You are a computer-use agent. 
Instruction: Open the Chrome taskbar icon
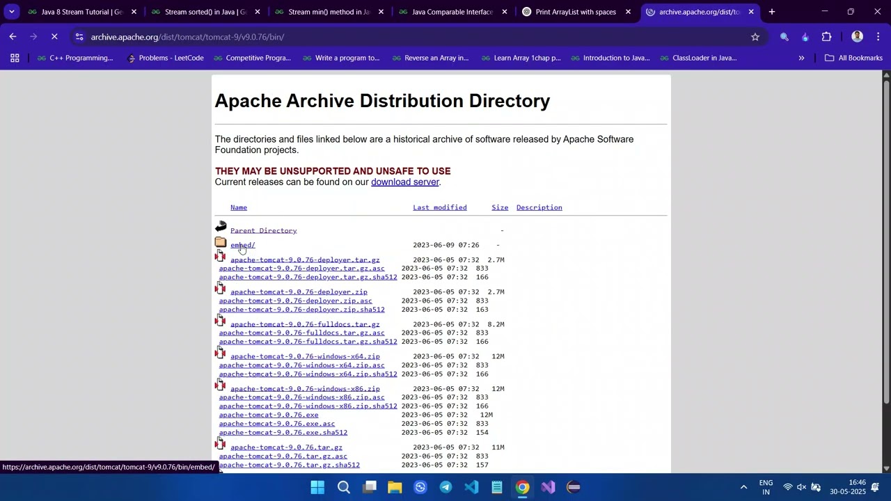pos(522,487)
